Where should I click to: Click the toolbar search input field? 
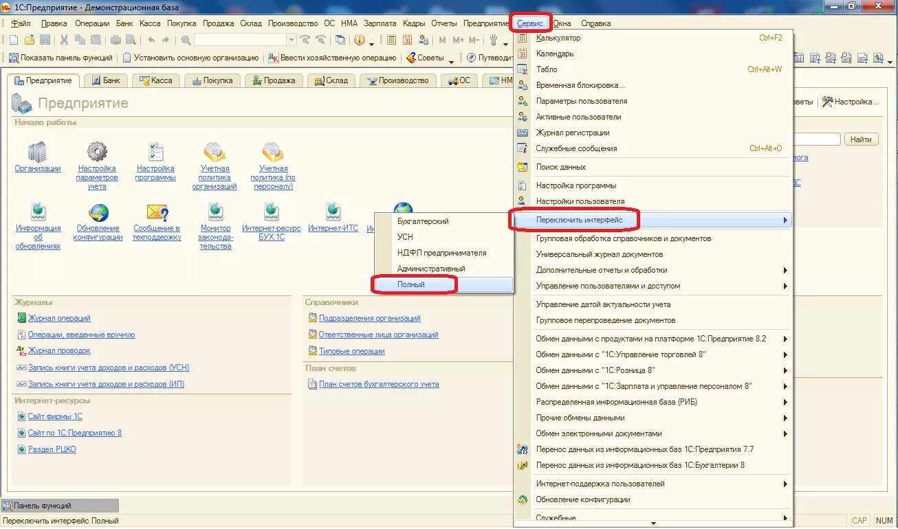(241, 40)
